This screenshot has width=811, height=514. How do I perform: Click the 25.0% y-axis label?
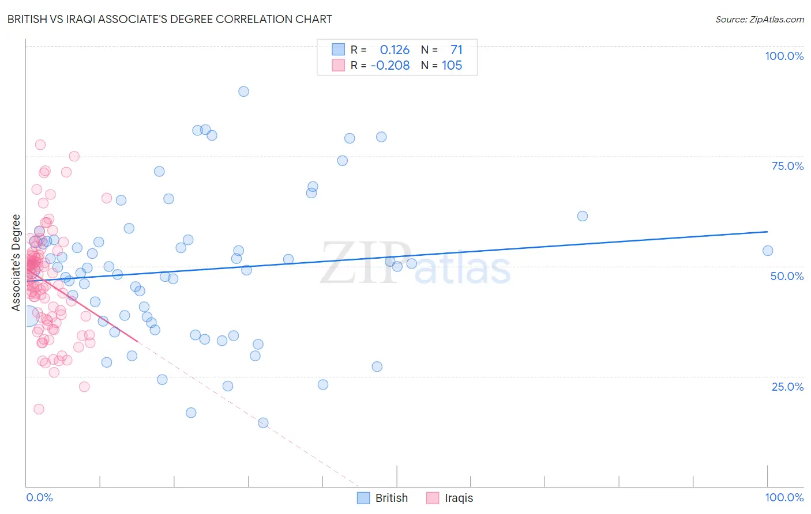[x=787, y=386]
